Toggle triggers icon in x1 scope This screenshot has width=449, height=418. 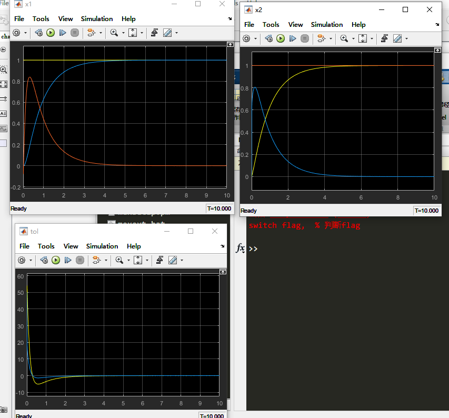pyautogui.click(x=154, y=33)
